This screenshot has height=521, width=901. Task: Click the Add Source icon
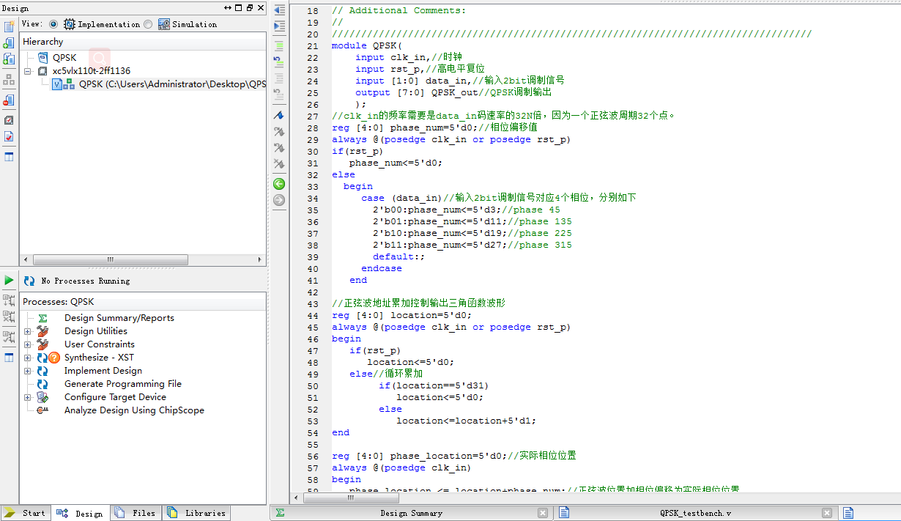coord(9,43)
